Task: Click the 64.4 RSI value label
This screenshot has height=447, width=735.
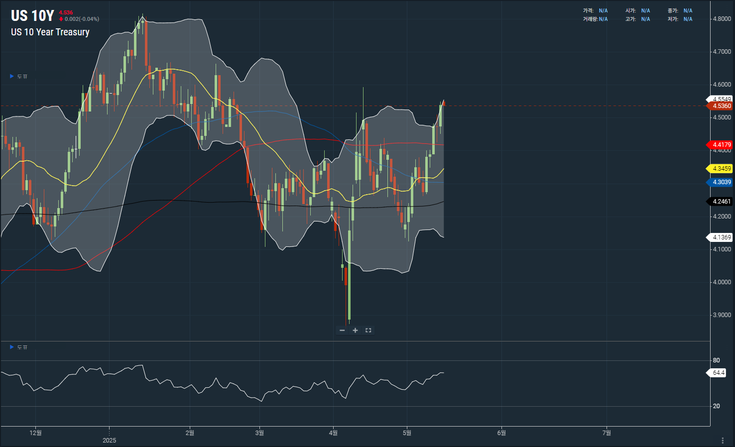Action: 718,373
